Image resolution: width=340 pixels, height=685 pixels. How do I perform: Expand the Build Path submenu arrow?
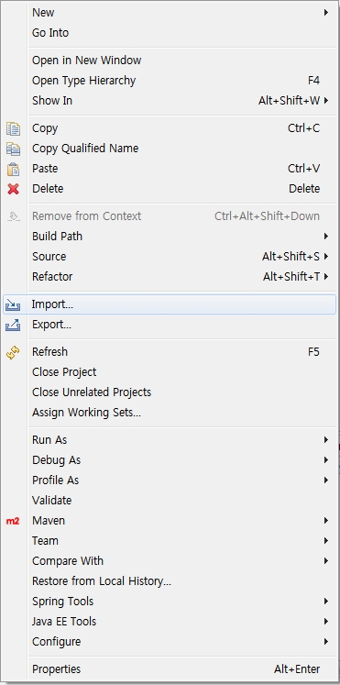[x=326, y=237]
